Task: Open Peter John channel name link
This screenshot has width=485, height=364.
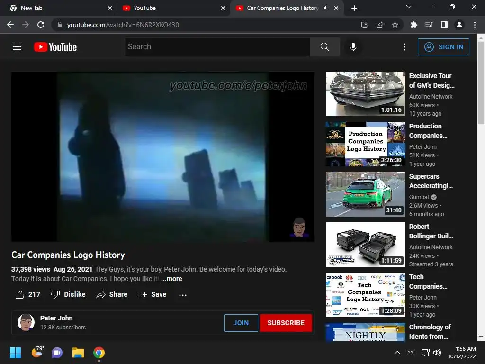Action: click(x=56, y=318)
